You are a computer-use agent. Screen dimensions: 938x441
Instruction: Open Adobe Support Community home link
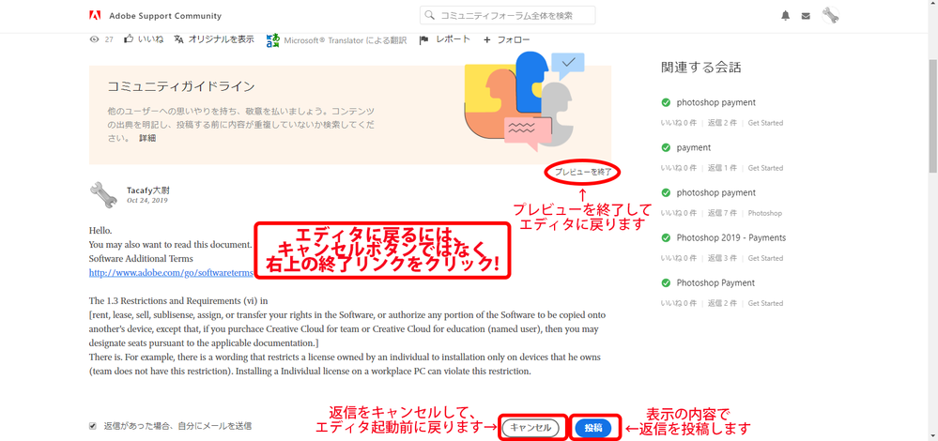click(165, 16)
